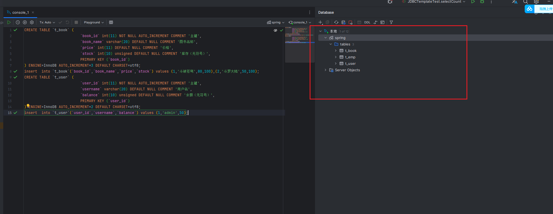Open IDE settings gear in the top bar
The width and height of the screenshot is (553, 214).
click(536, 2)
